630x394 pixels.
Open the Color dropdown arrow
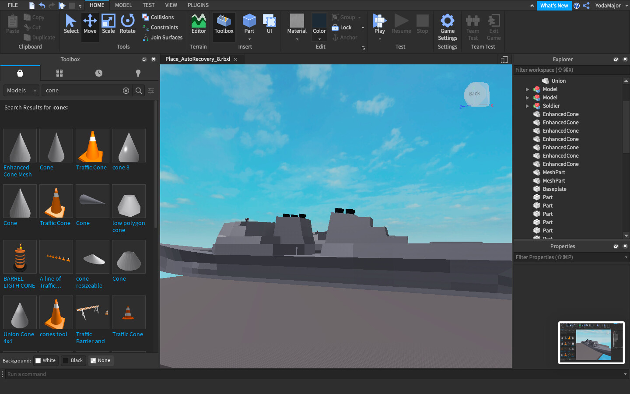[319, 39]
